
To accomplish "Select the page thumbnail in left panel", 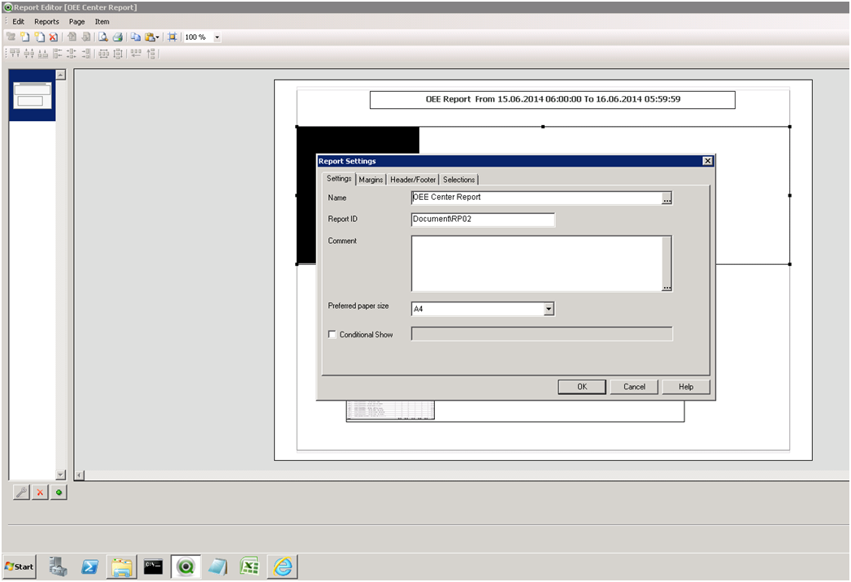I will pyautogui.click(x=33, y=95).
